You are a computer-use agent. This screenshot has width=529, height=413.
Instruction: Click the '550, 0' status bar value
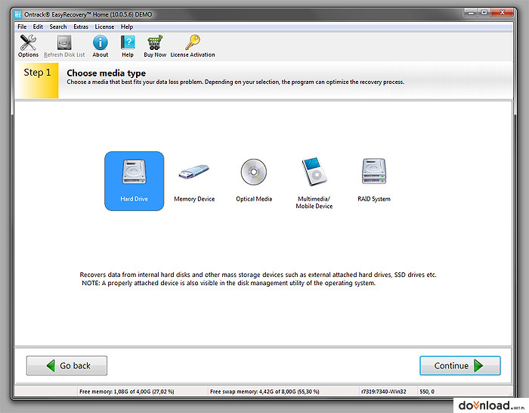coord(427,392)
